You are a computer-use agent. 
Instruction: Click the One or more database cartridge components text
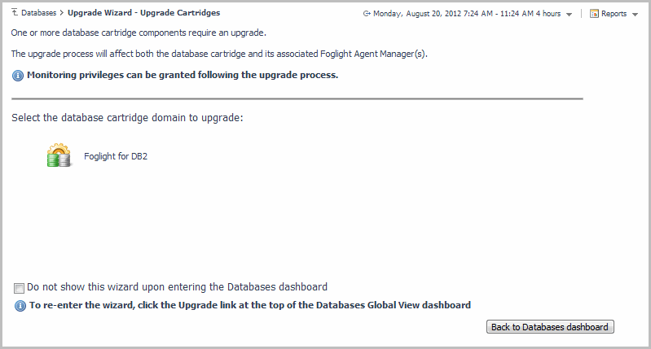pos(139,33)
